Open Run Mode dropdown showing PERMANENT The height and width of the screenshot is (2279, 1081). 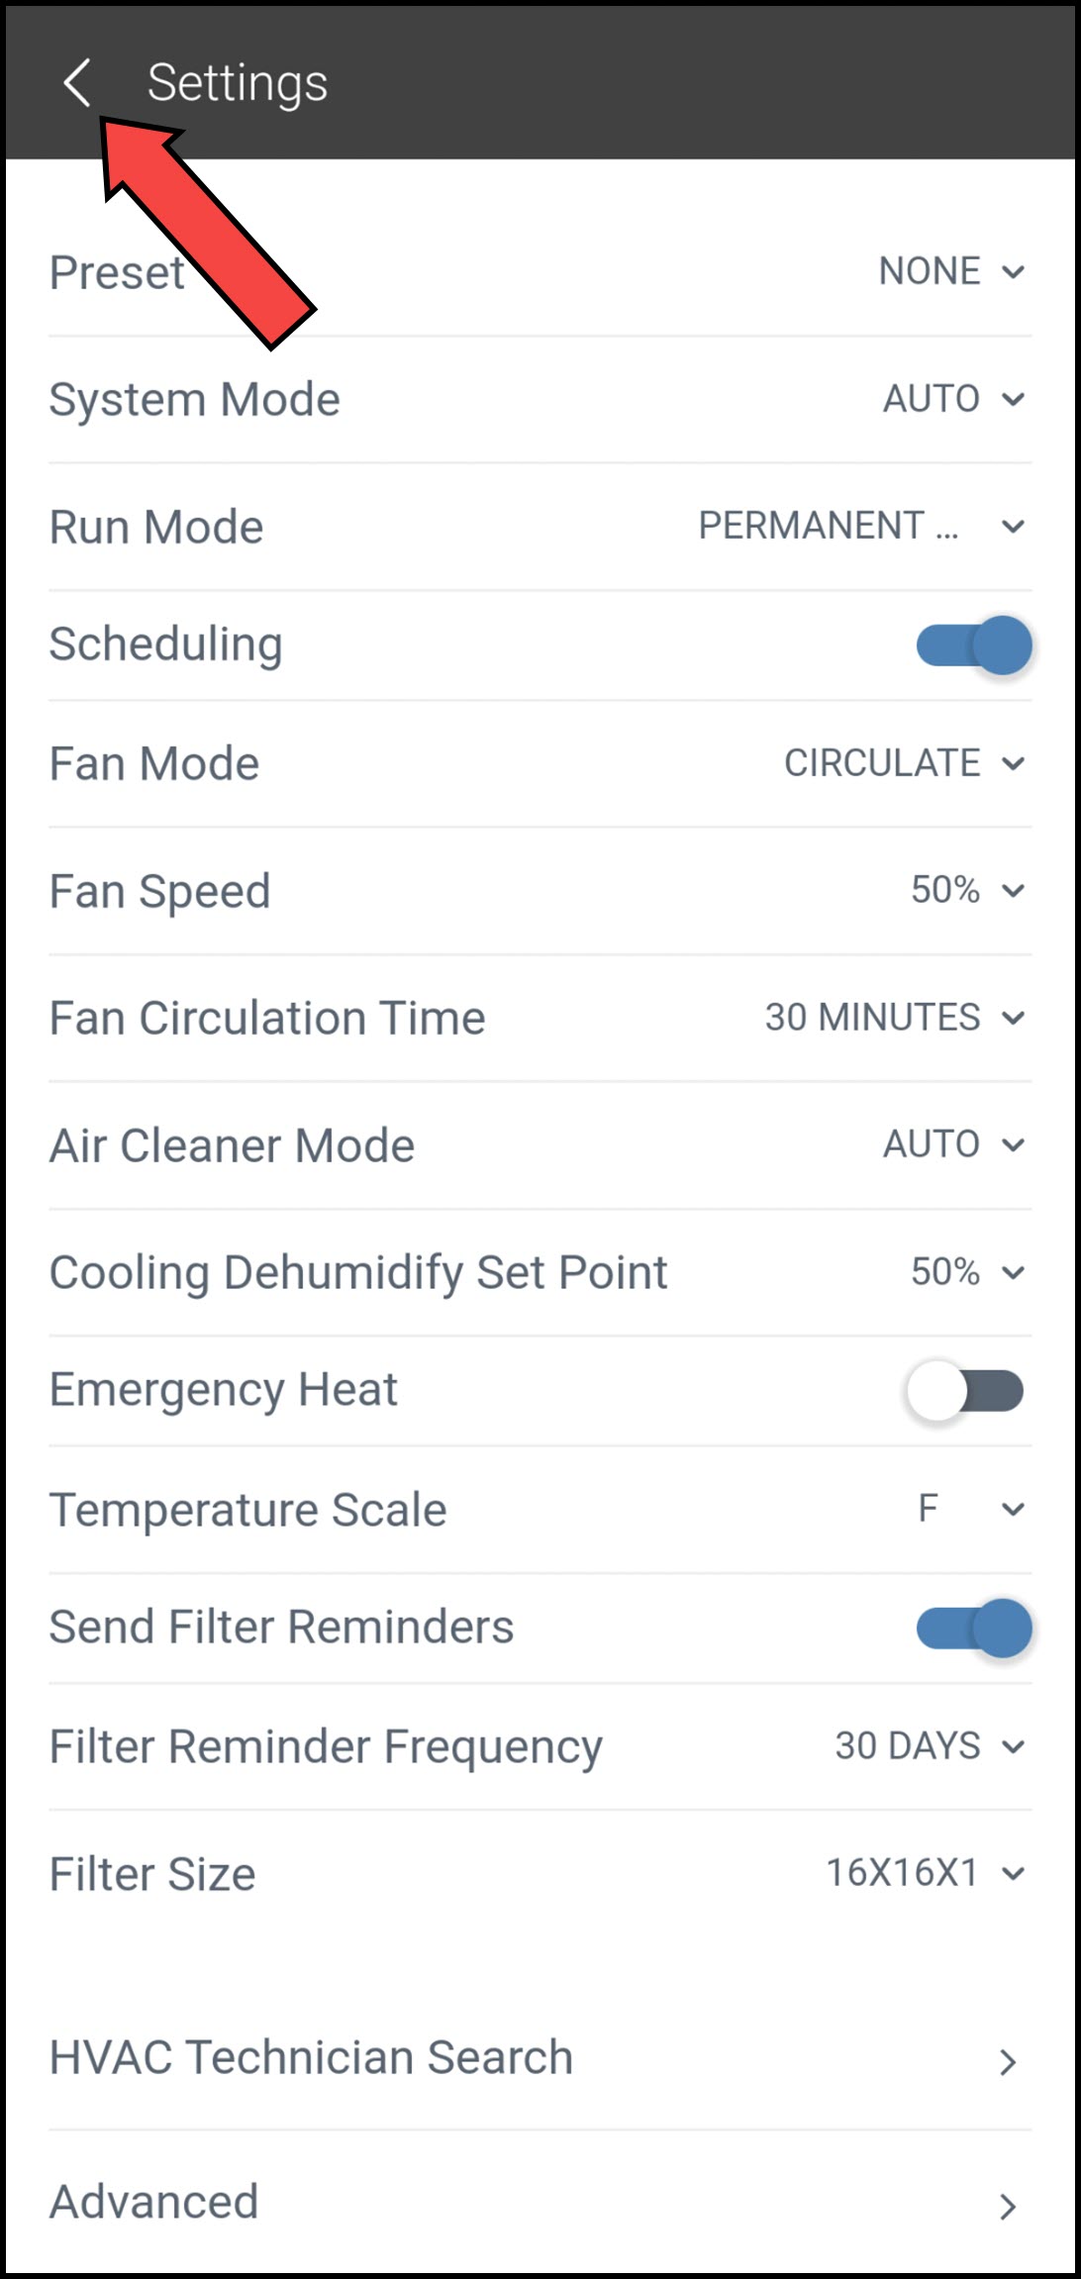coord(859,527)
